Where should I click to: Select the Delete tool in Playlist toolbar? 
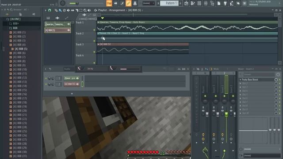click(64, 11)
